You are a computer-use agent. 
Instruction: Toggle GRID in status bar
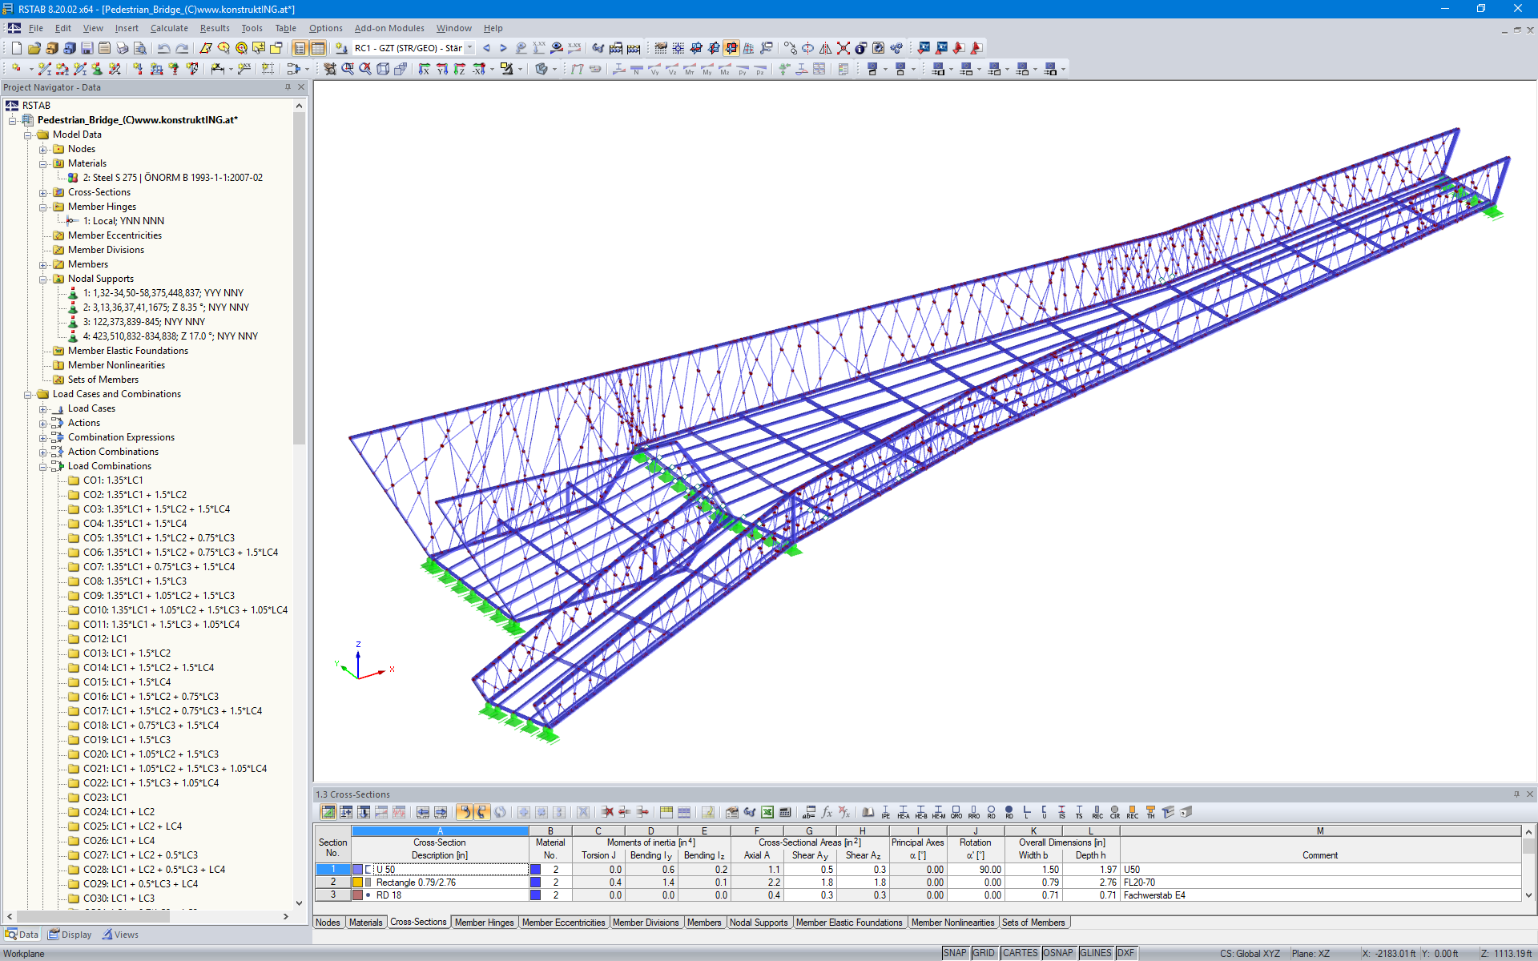pos(984,953)
